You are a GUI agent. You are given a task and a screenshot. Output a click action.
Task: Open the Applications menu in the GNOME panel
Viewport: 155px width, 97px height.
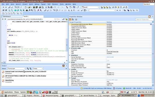(x=7, y=92)
